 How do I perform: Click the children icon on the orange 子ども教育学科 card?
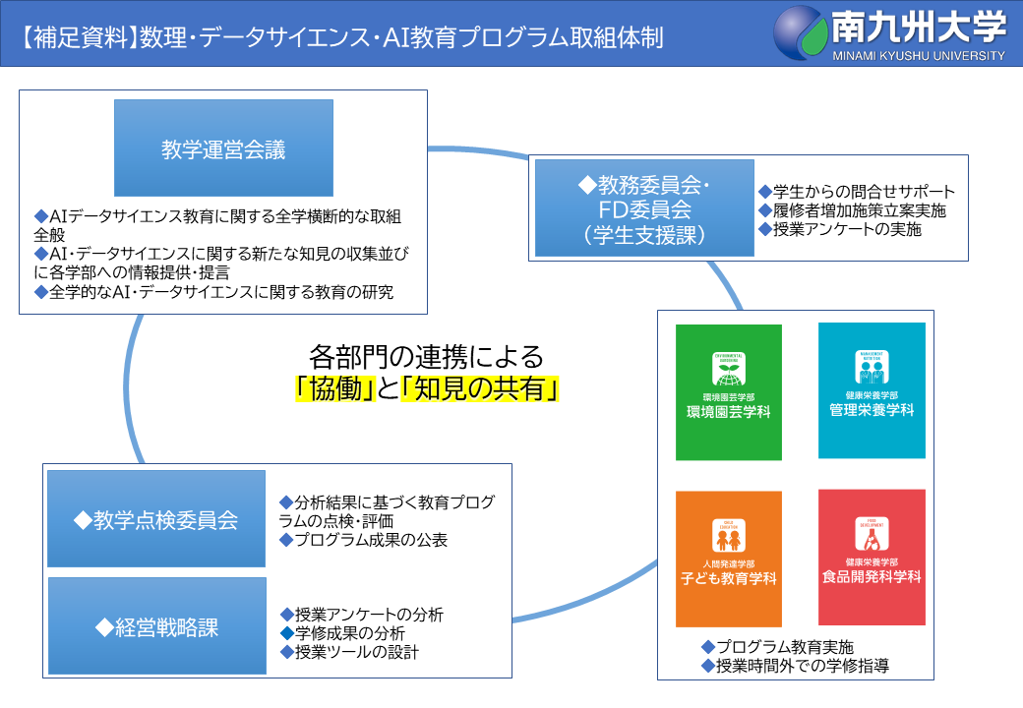coord(728,536)
